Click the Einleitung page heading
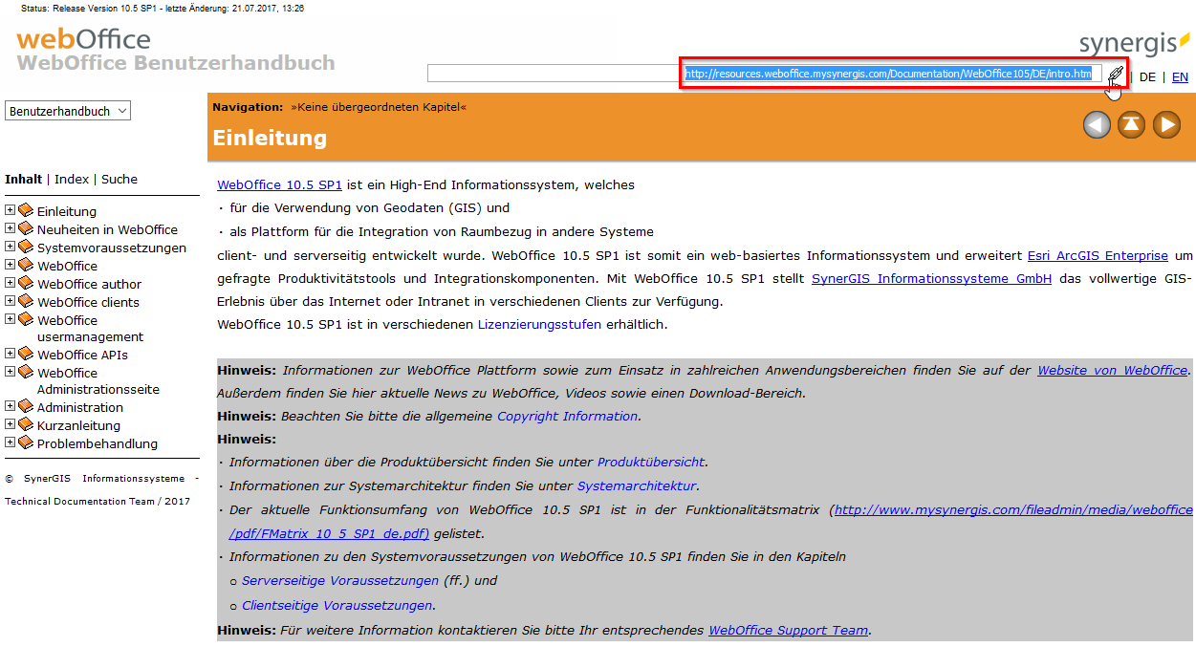 coord(270,138)
